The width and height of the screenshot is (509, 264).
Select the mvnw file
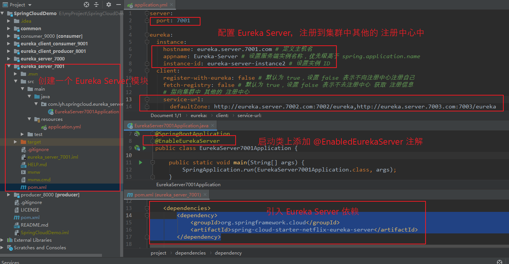tap(34, 172)
